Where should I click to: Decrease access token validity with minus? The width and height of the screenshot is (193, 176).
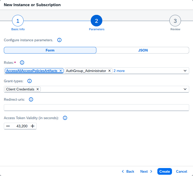(8, 126)
